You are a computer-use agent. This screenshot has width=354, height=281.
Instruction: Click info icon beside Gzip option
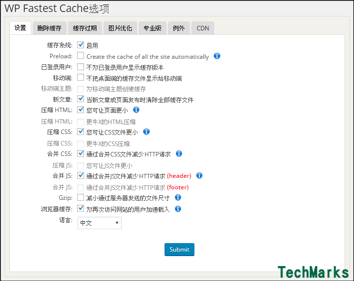tap(178, 197)
